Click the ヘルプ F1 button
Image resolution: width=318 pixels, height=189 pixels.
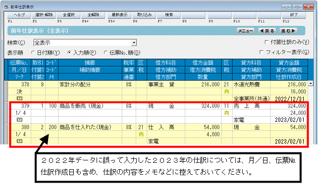pyautogui.click(x=19, y=15)
